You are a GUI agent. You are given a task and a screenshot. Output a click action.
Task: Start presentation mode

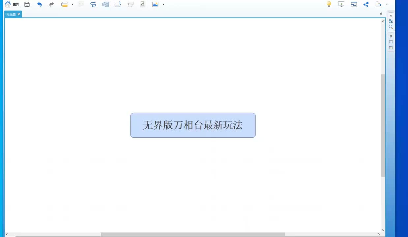point(341,4)
